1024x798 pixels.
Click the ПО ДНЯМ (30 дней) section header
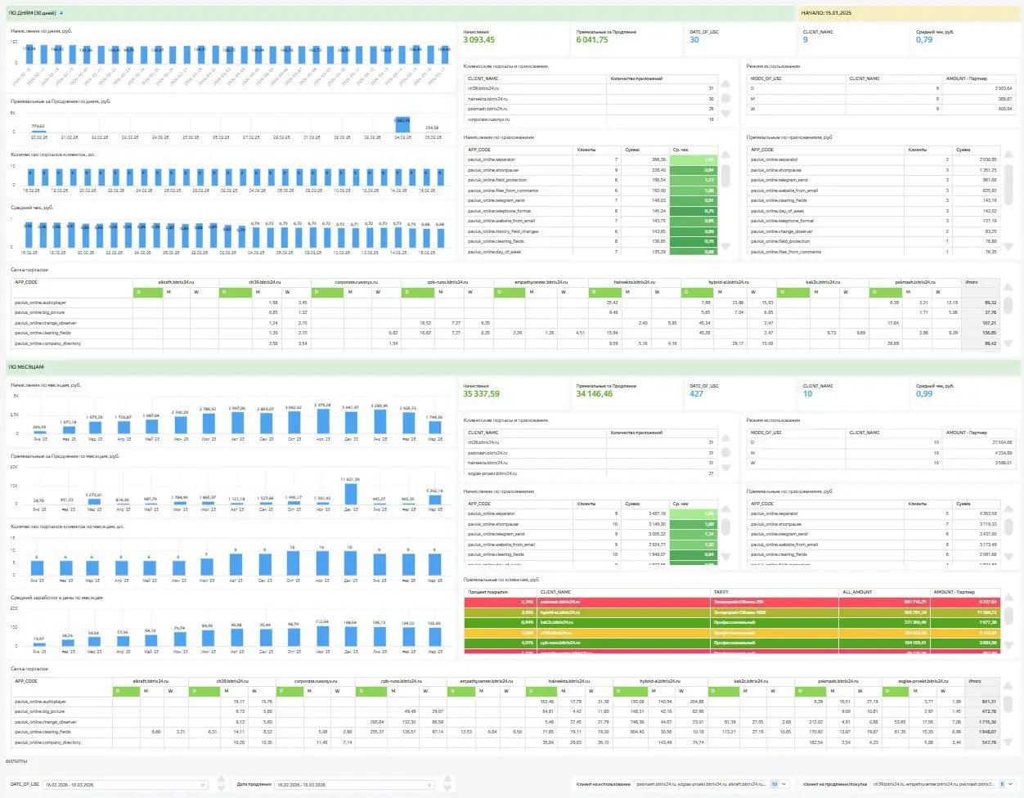pos(33,13)
